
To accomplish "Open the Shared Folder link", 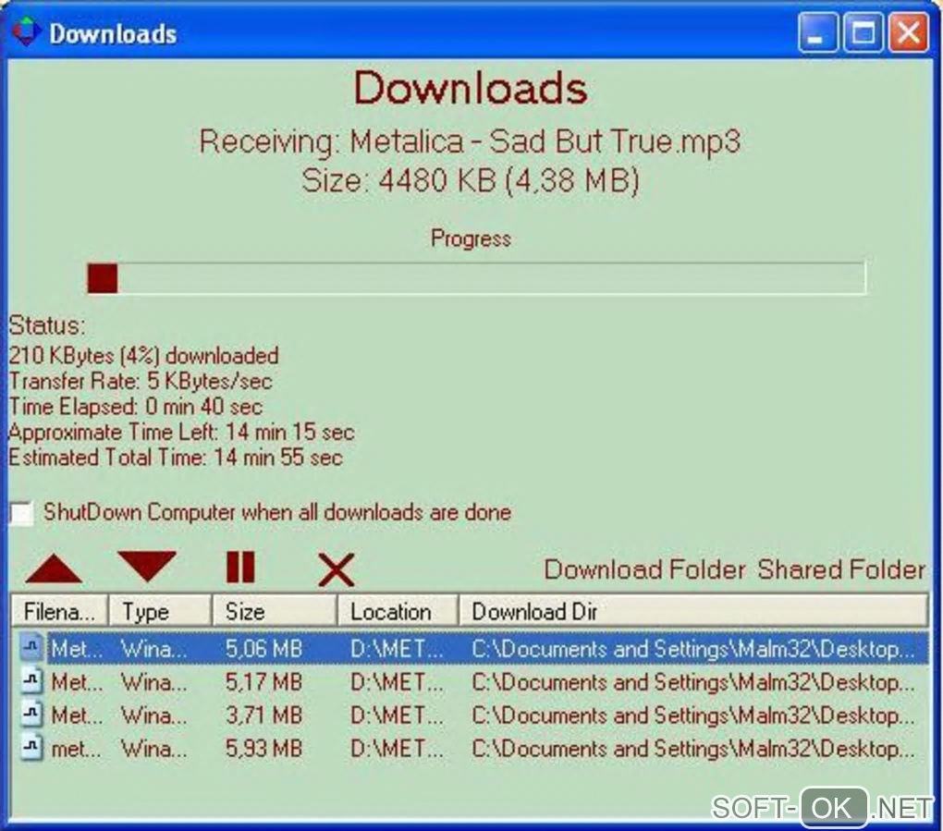I will (841, 569).
